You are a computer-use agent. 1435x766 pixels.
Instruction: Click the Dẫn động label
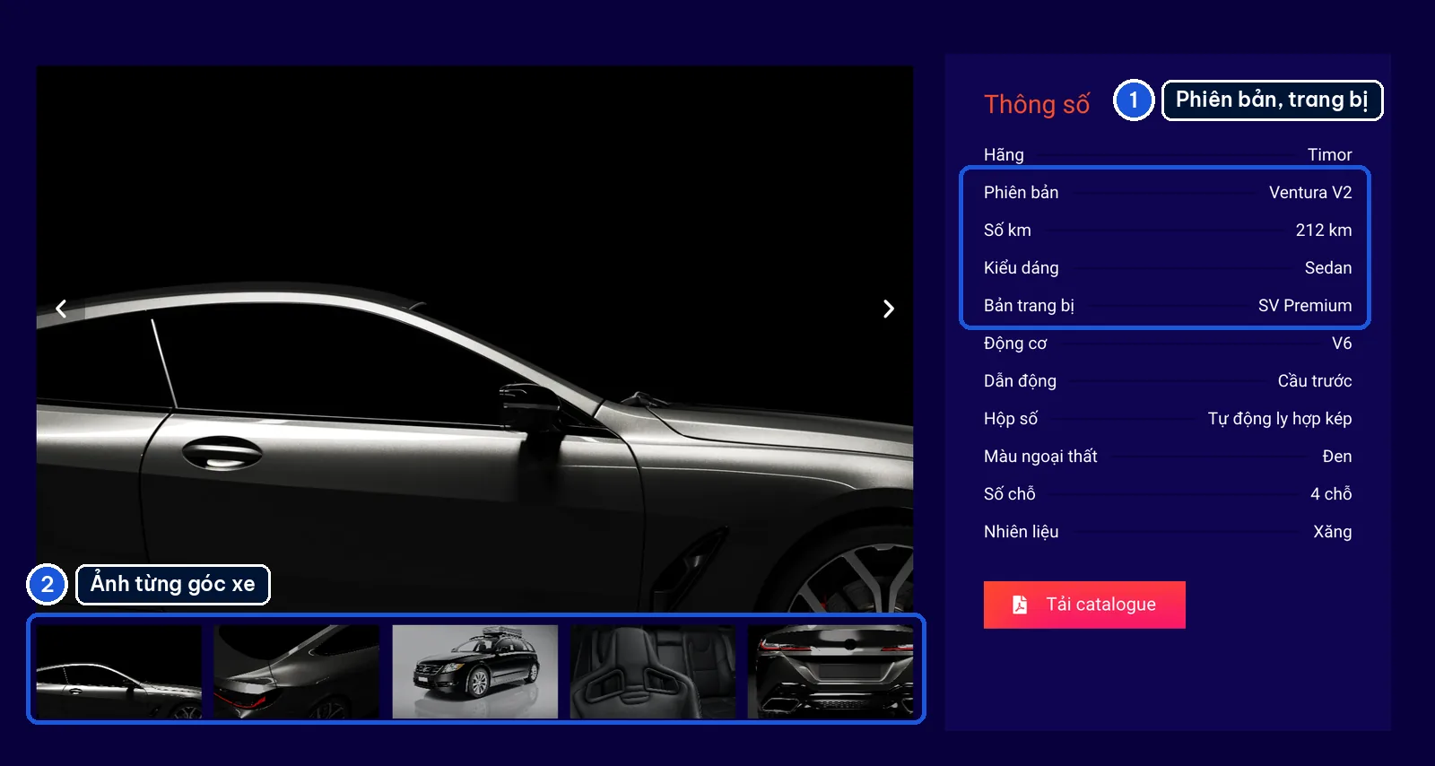click(1020, 380)
